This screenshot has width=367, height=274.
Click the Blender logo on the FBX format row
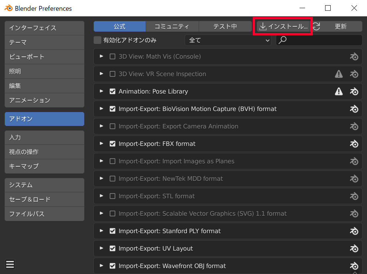tap(354, 144)
